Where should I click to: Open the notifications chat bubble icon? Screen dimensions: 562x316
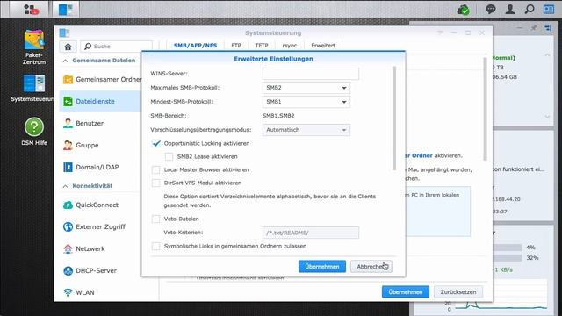tap(490, 9)
